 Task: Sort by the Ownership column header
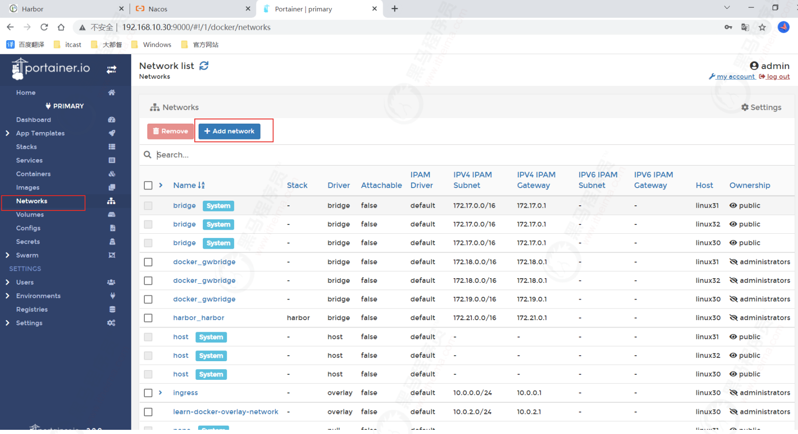[x=749, y=185]
